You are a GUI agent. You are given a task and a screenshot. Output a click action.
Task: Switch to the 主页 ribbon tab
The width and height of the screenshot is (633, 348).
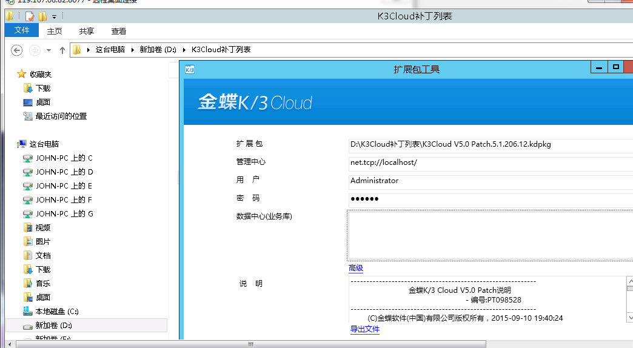point(55,31)
